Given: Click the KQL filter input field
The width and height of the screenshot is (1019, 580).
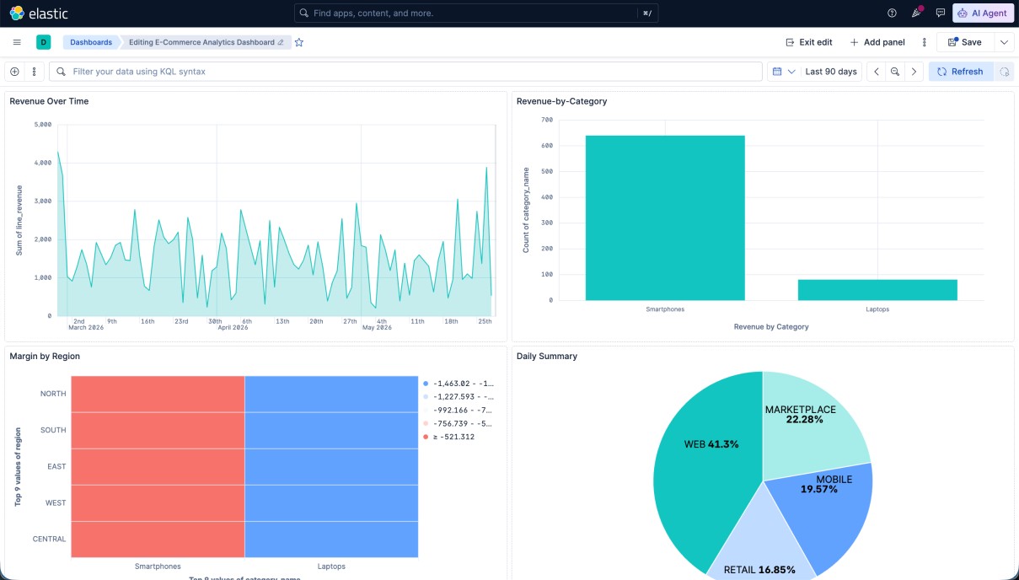Looking at the screenshot, I should (405, 72).
